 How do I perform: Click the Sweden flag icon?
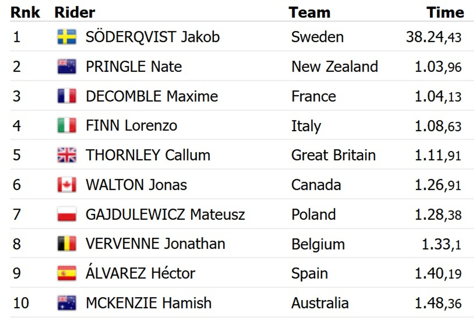(x=67, y=37)
